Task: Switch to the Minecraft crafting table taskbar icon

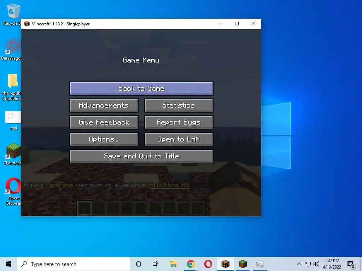Action: (225, 264)
